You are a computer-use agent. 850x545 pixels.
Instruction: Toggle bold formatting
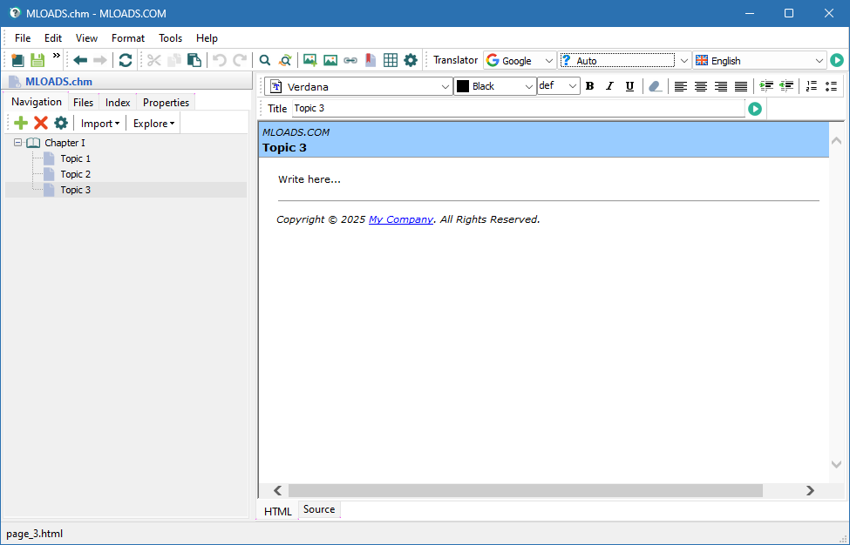coord(590,86)
